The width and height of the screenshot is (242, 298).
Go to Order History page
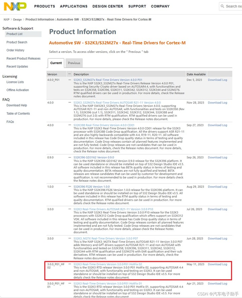[16, 50]
